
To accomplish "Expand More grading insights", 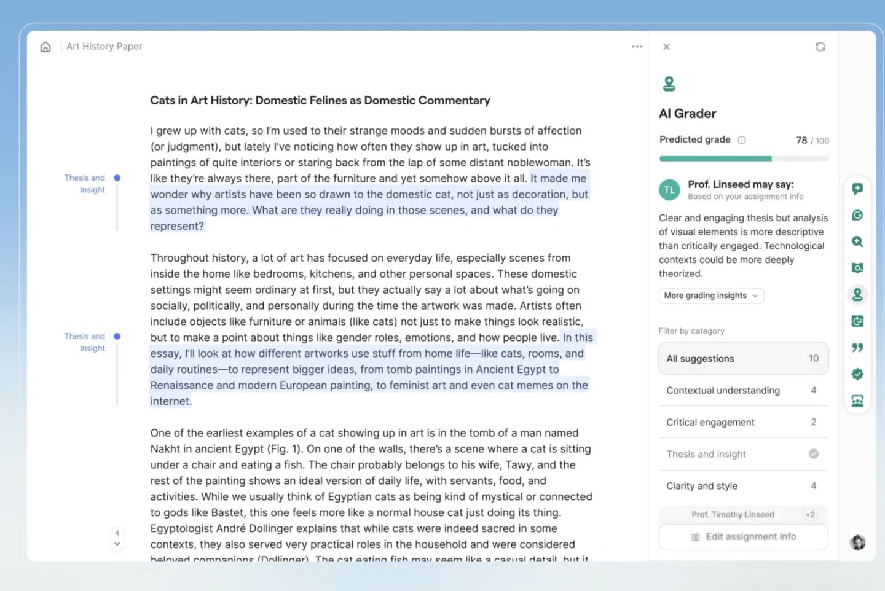I will coord(710,295).
